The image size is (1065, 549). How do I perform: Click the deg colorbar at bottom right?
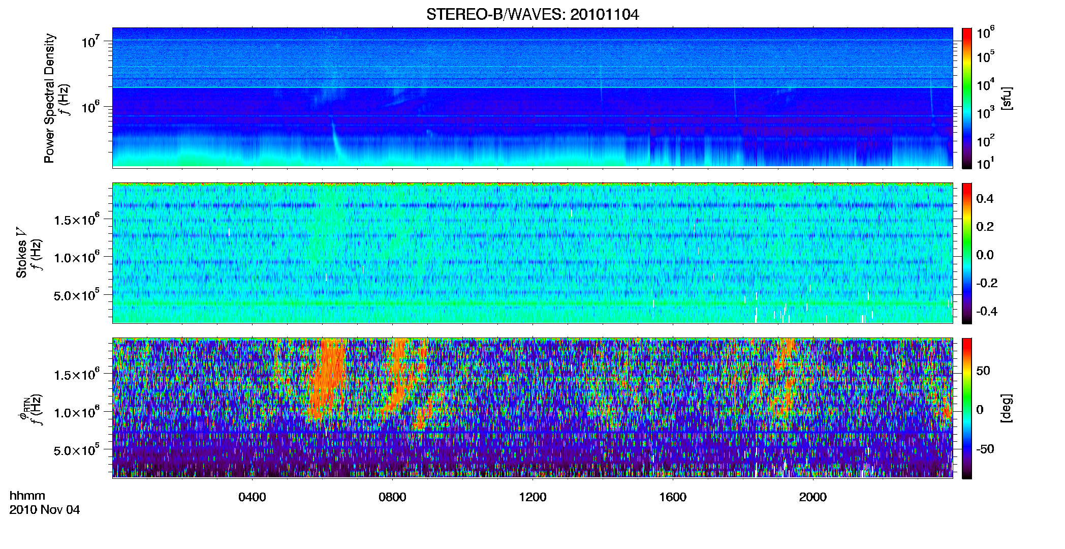[x=967, y=408]
